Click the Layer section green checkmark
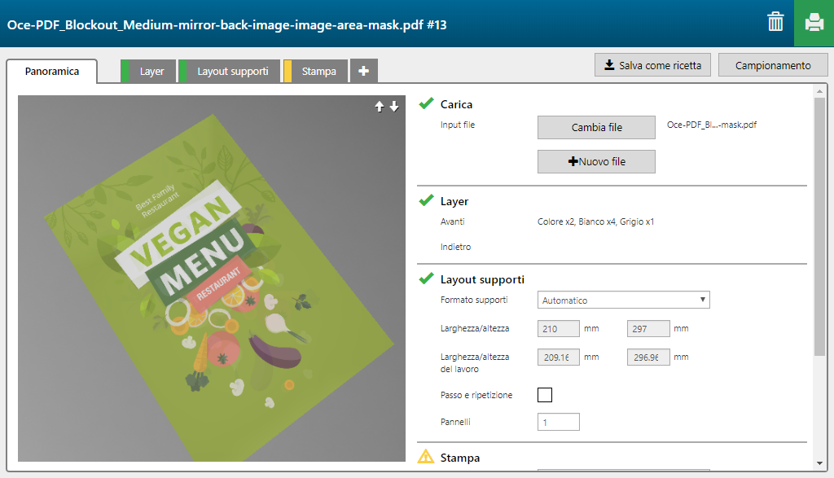 coord(426,200)
